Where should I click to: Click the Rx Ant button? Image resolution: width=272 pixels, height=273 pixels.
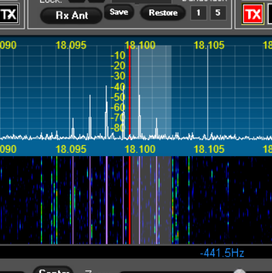72,16
